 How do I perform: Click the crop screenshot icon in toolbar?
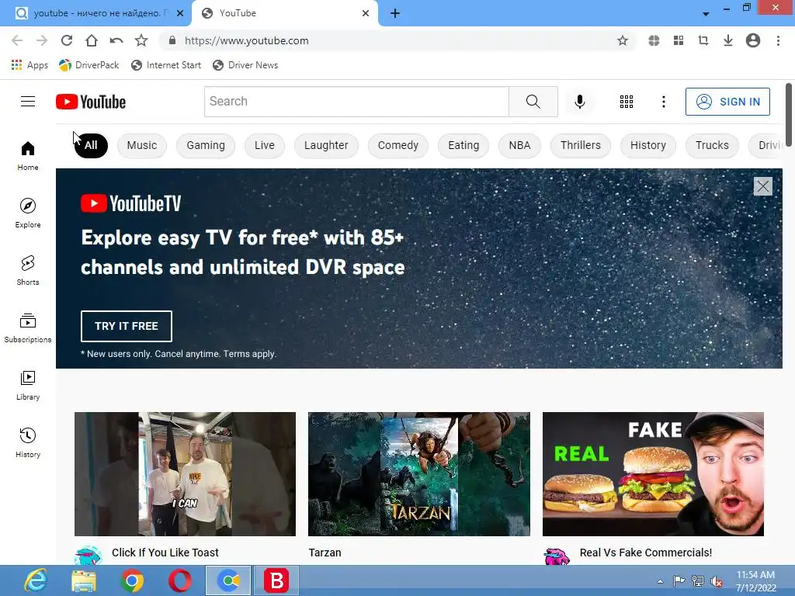coord(703,40)
